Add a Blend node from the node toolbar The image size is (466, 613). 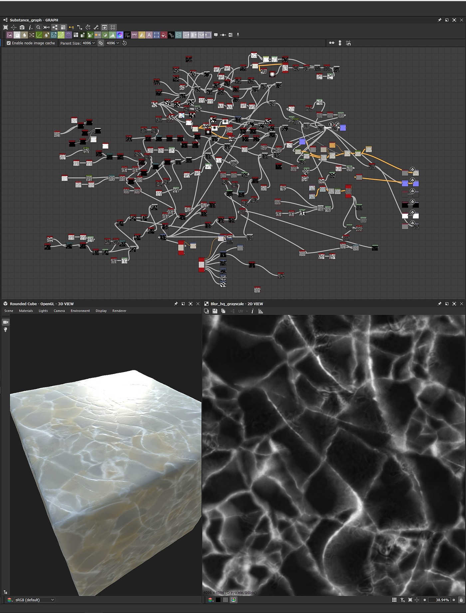point(17,35)
